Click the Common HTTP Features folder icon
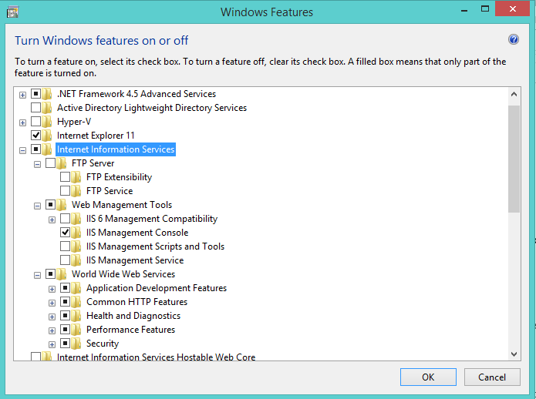The width and height of the screenshot is (536, 399). coord(76,302)
